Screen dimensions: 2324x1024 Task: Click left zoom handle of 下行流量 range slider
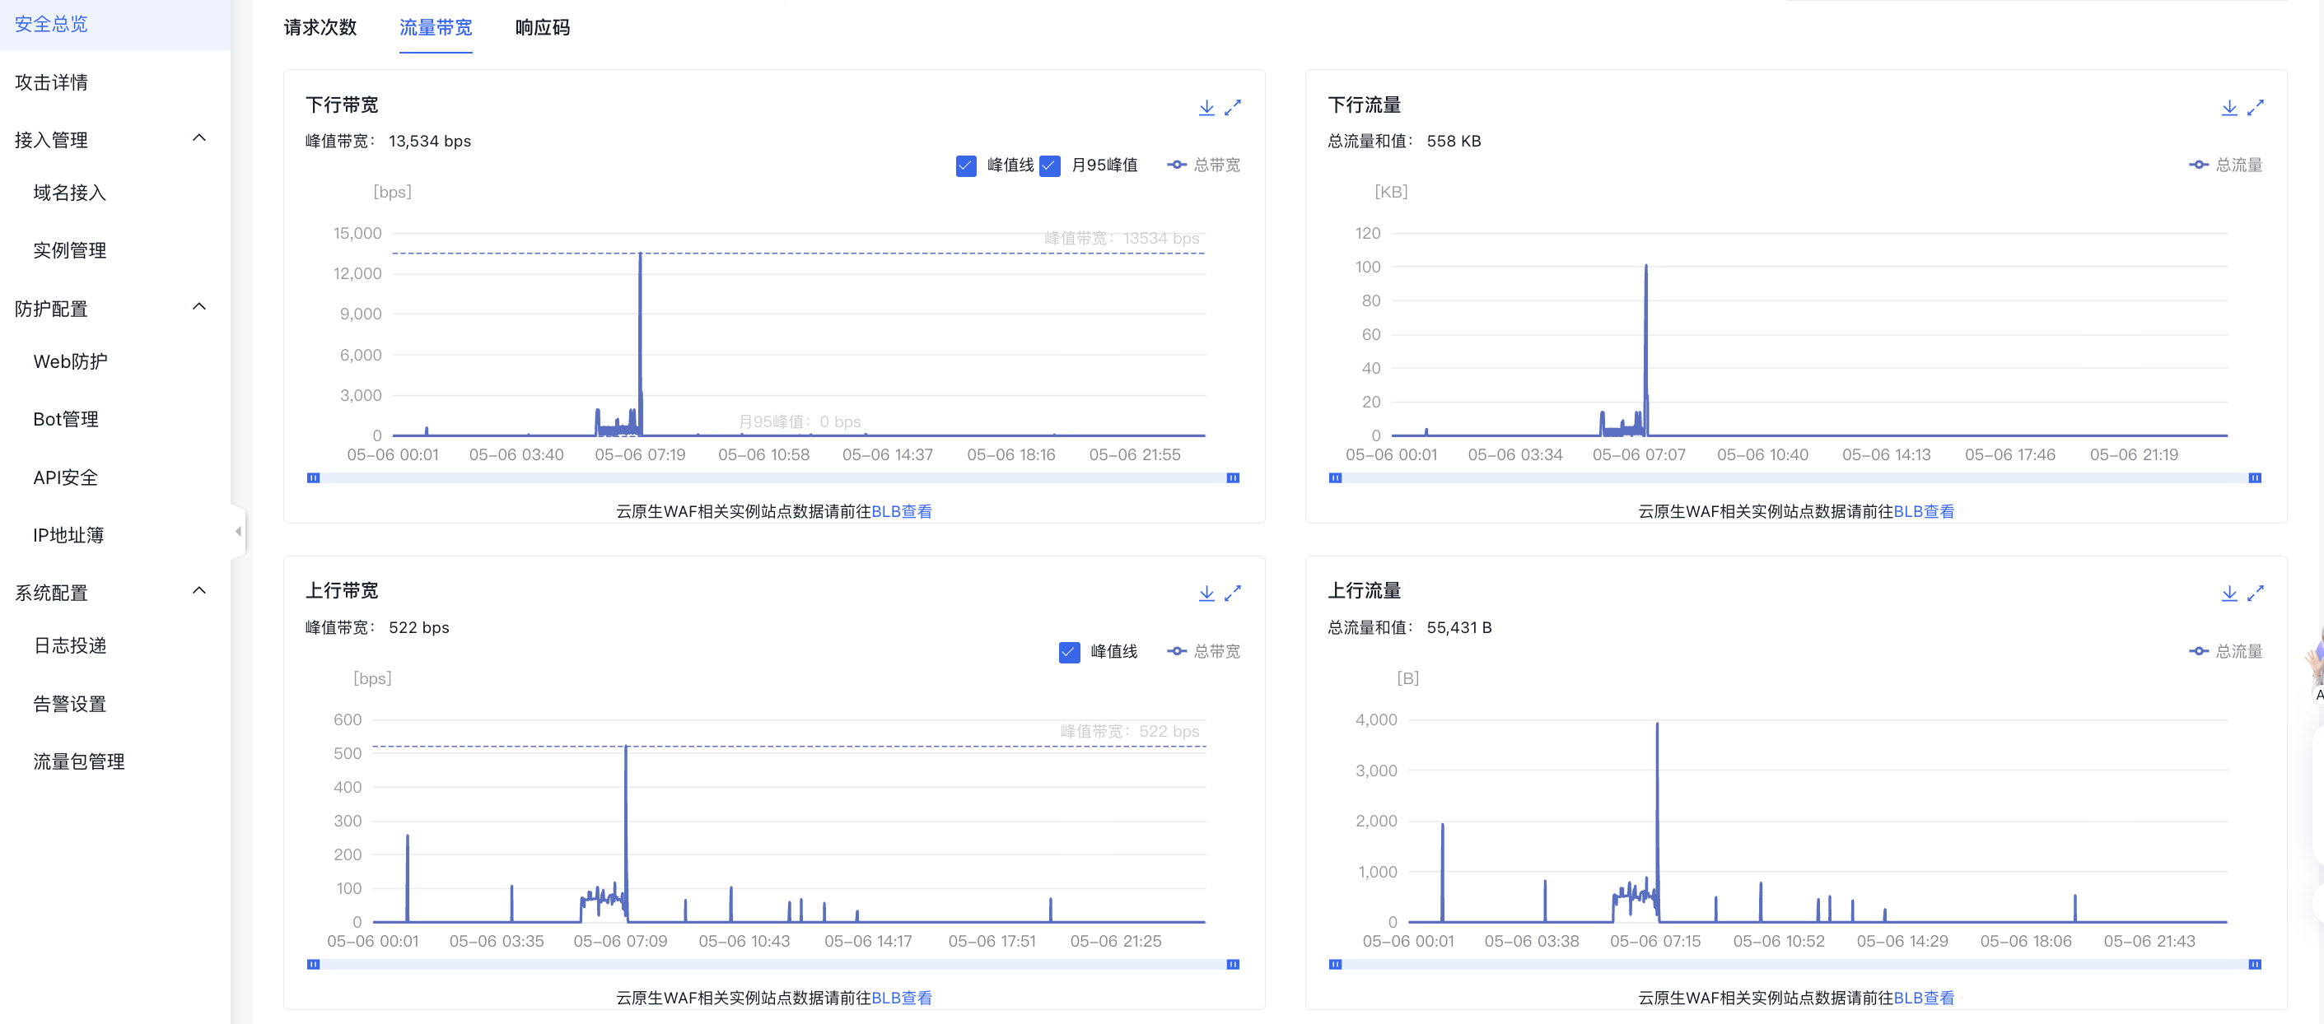1335,477
